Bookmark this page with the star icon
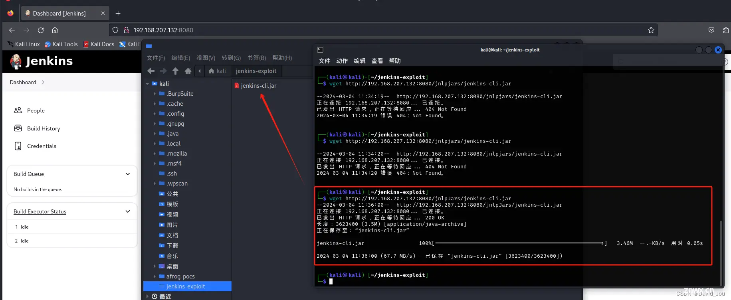This screenshot has height=300, width=731. [651, 30]
